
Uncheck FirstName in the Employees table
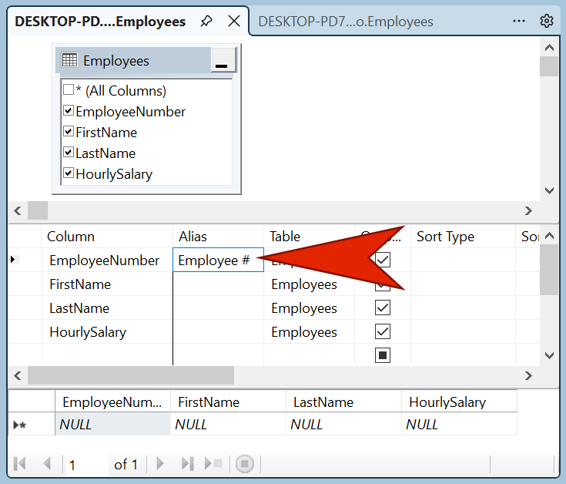pyautogui.click(x=69, y=131)
